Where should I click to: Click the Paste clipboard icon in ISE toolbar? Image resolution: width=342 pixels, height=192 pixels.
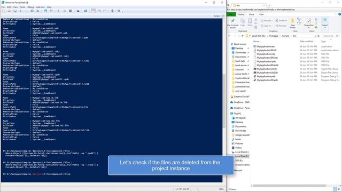pyautogui.click(x=32, y=11)
